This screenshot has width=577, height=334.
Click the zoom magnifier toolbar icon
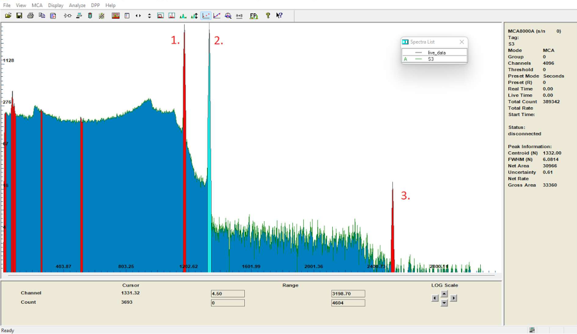tap(228, 15)
